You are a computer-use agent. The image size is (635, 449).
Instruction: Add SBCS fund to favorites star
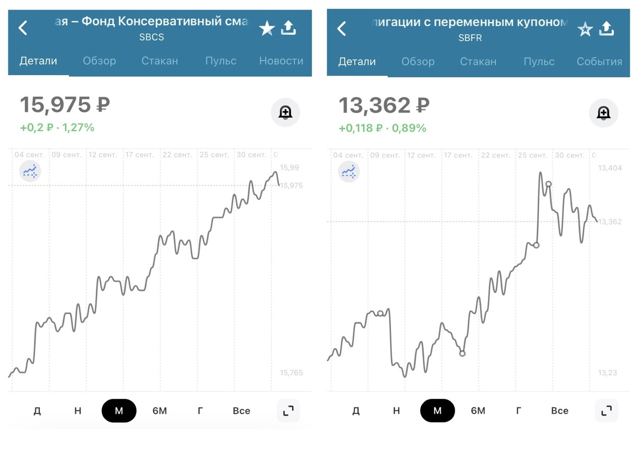[x=267, y=29]
